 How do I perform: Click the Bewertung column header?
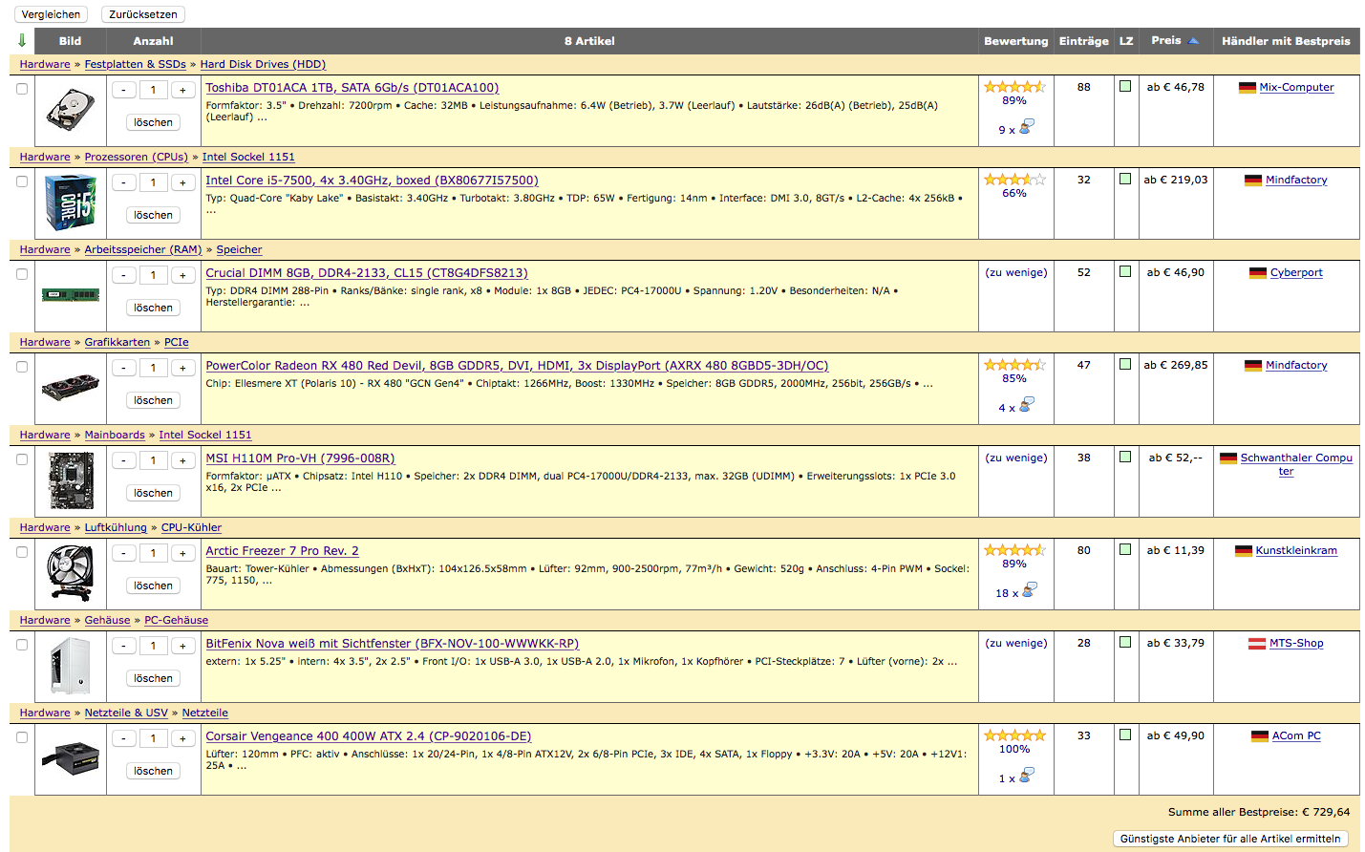point(1015,41)
